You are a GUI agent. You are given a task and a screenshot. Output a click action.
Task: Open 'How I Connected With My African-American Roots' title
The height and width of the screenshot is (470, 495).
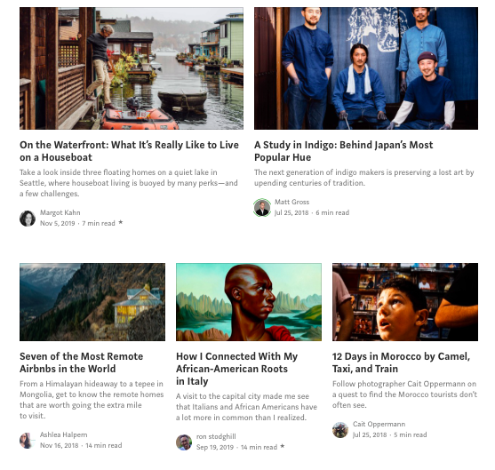click(236, 369)
